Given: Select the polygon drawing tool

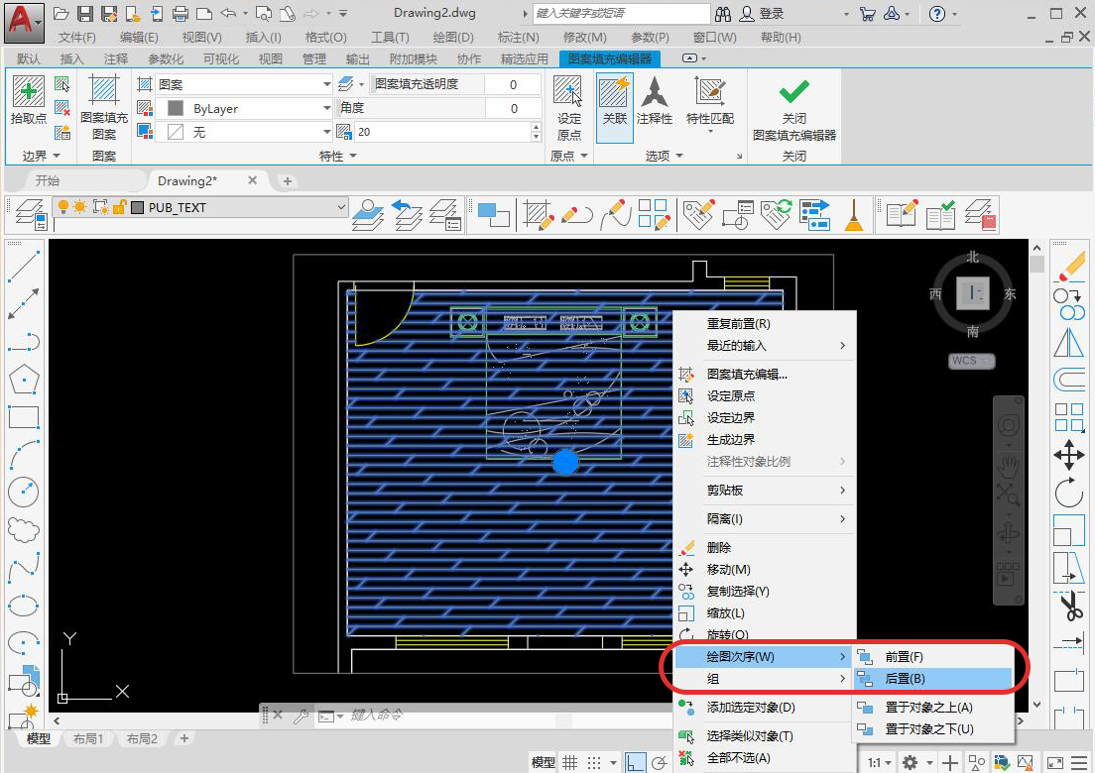Looking at the screenshot, I should pos(24,379).
